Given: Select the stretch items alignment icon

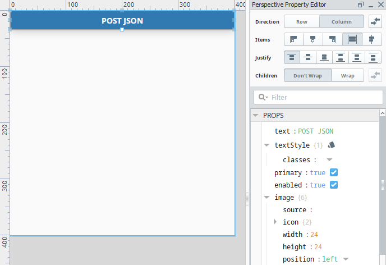Looking at the screenshot, I should pos(352,40).
